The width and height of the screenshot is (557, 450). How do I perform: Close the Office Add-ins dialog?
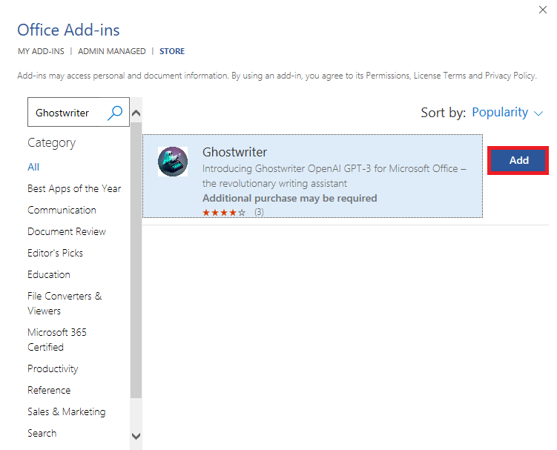pos(542,10)
